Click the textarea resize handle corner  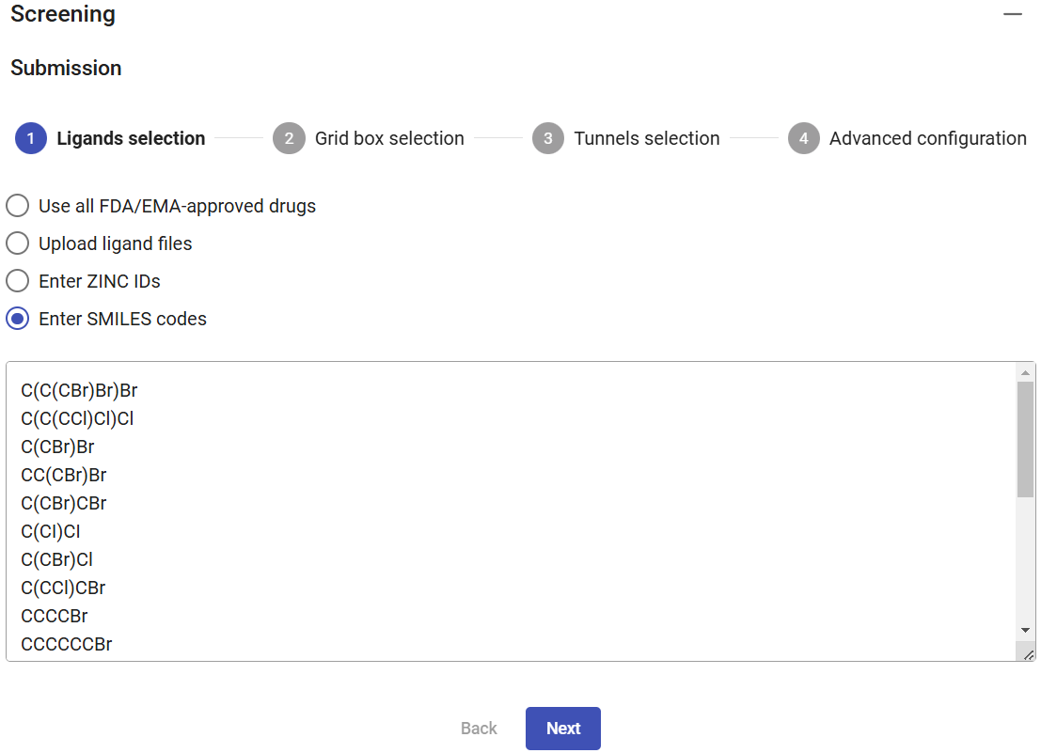tap(1027, 653)
